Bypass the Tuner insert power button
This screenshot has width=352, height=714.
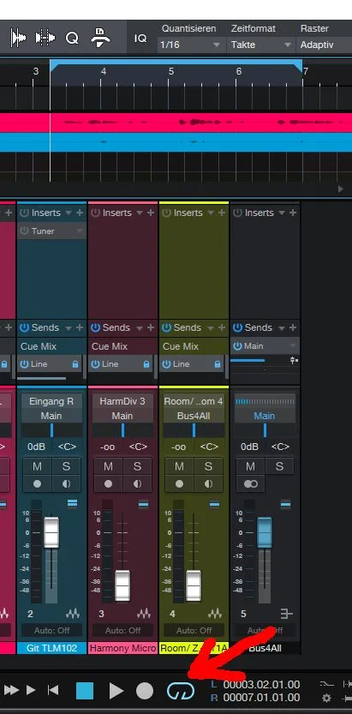coord(25,231)
